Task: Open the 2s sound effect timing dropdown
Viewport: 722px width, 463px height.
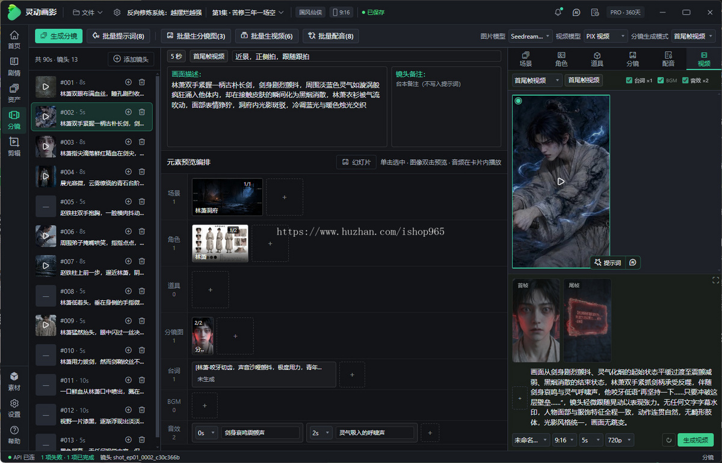Action: [321, 432]
